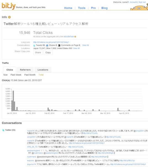The width and height of the screenshot is (148, 167).
Task: Click the tallest bar in clicks chart
Action: (13, 101)
